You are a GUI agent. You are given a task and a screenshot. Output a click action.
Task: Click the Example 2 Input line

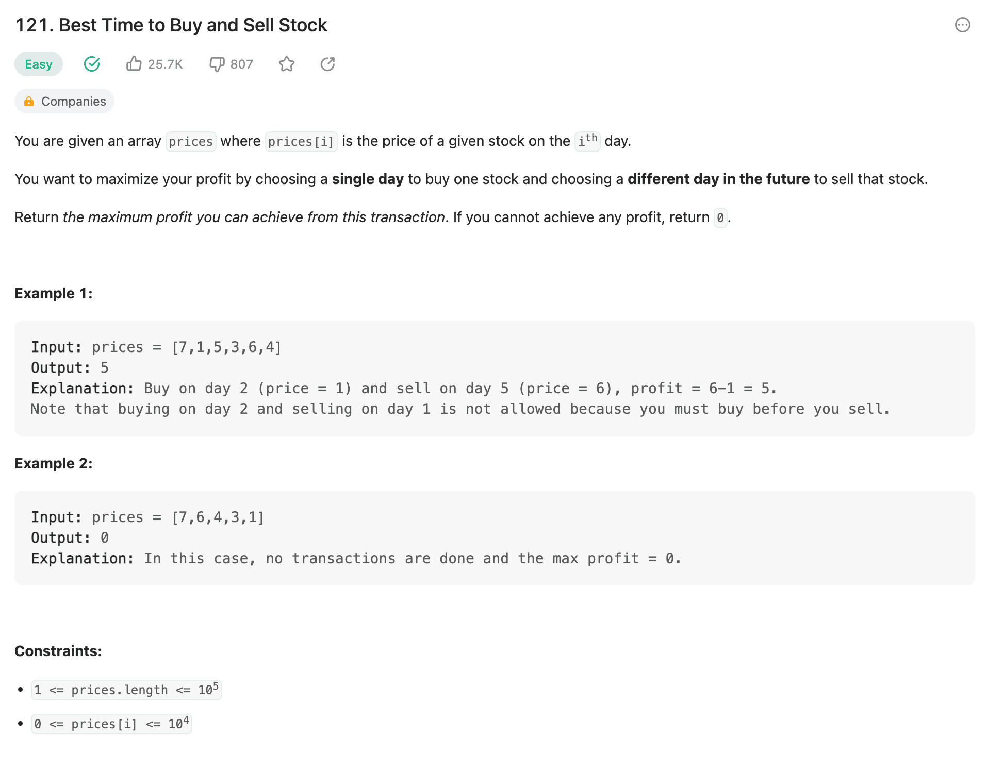tap(147, 517)
